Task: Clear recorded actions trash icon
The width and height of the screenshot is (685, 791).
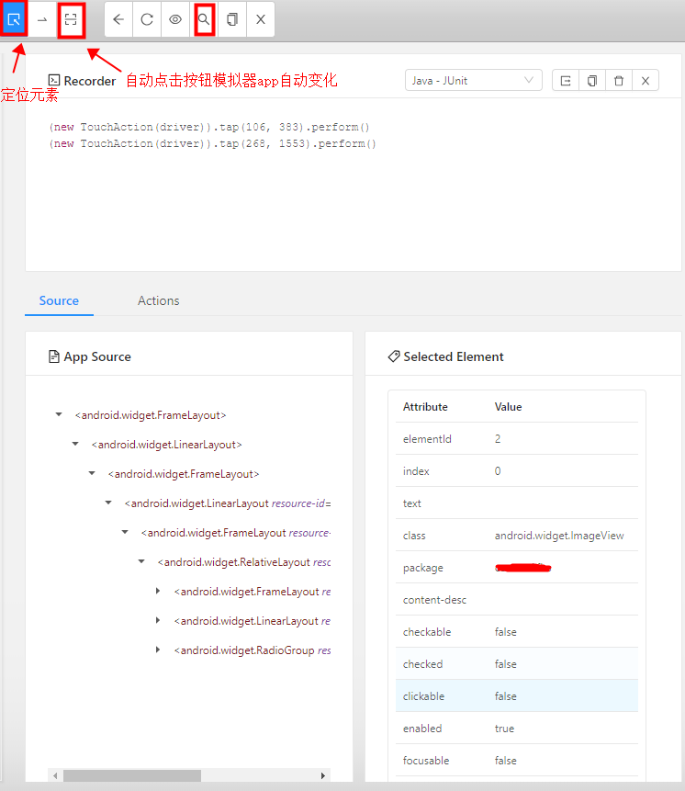Action: pos(619,80)
